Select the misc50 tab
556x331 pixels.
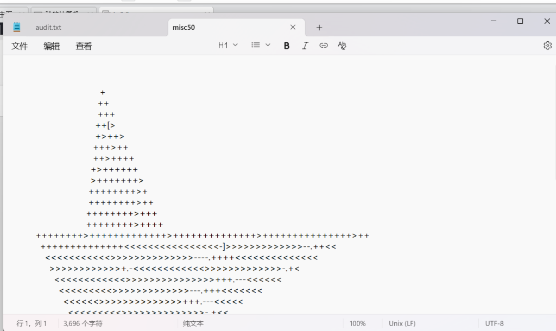point(217,27)
